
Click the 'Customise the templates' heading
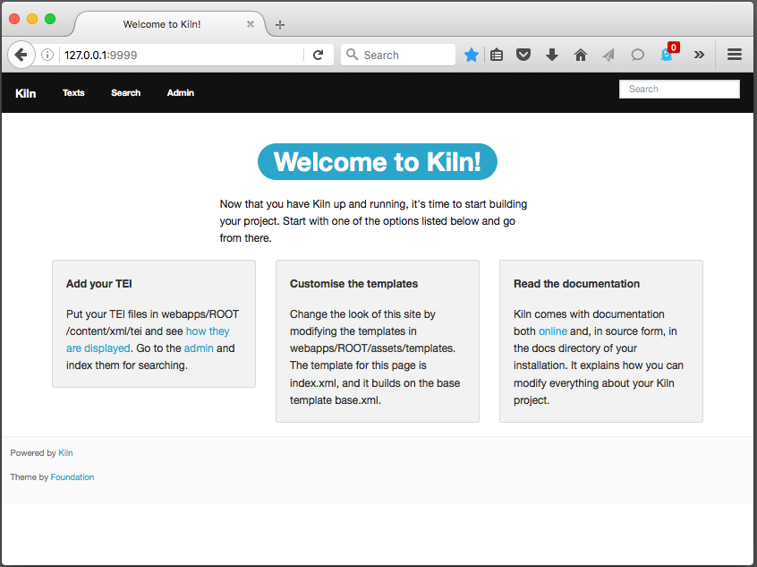coord(353,284)
